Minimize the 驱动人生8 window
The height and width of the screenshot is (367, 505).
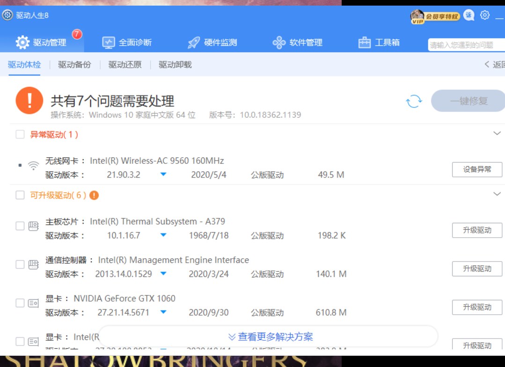coord(500,18)
